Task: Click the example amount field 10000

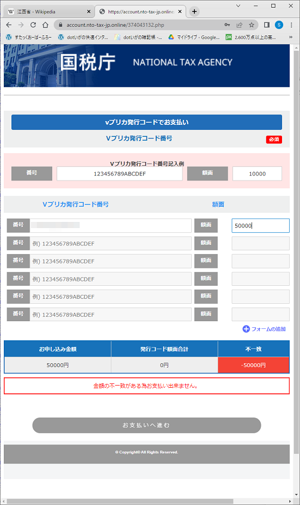Action: [x=257, y=173]
